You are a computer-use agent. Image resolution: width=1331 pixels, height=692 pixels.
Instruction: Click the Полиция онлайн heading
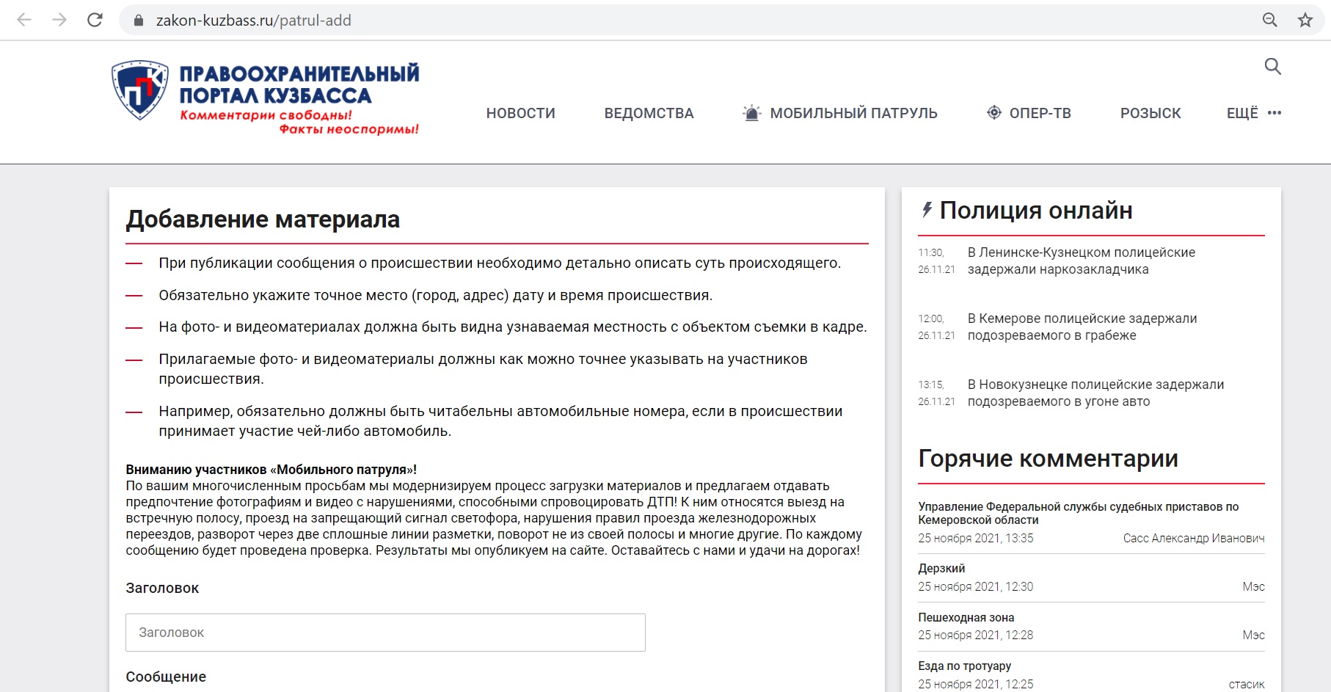click(x=1036, y=211)
